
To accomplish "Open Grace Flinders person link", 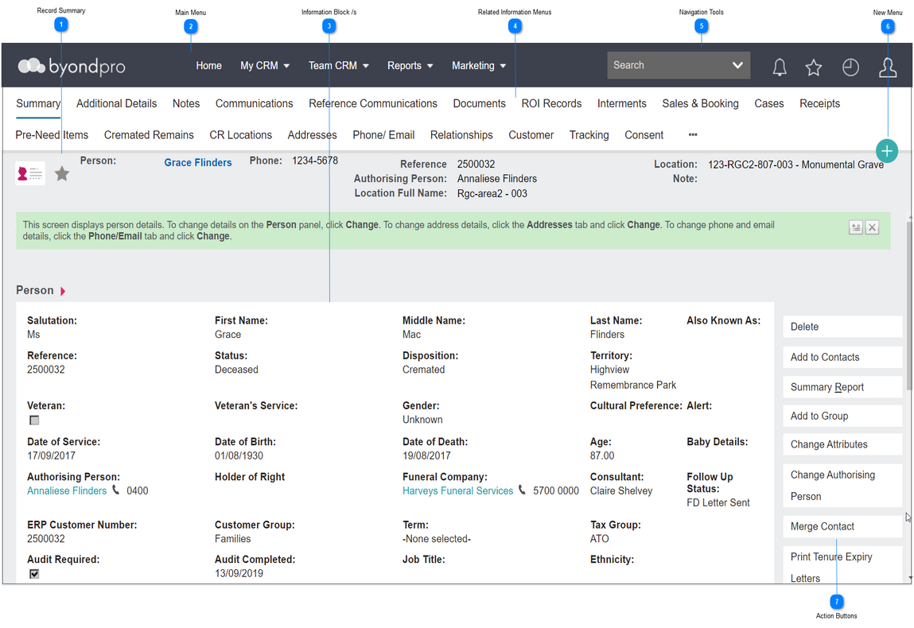I will [x=197, y=162].
